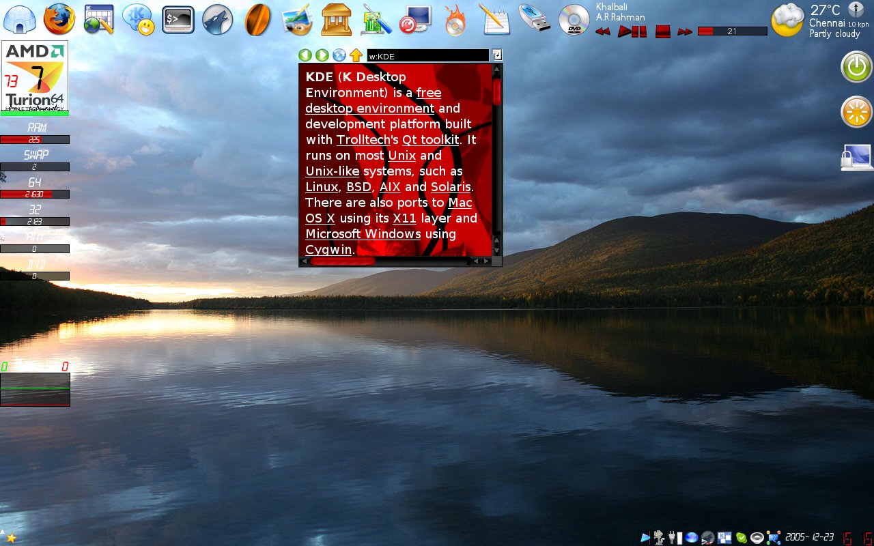
Task: Click the yellow star in bottom corner
Action: 11,538
